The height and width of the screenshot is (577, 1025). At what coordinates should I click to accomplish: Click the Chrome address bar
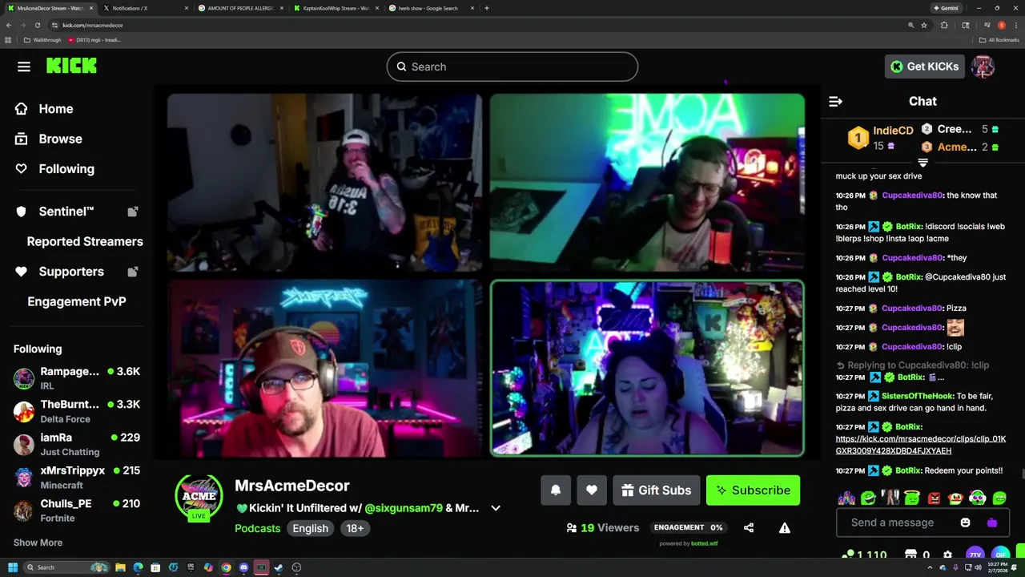(x=480, y=25)
